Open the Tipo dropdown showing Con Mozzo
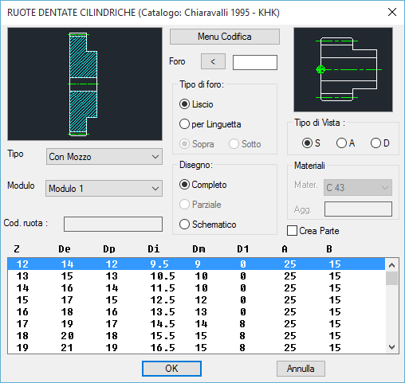The image size is (405, 383). coord(104,157)
